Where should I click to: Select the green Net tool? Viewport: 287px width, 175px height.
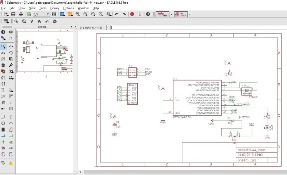[x=11, y=136]
